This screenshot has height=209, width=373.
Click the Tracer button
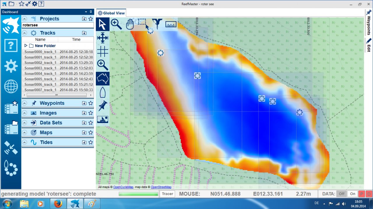168,194
